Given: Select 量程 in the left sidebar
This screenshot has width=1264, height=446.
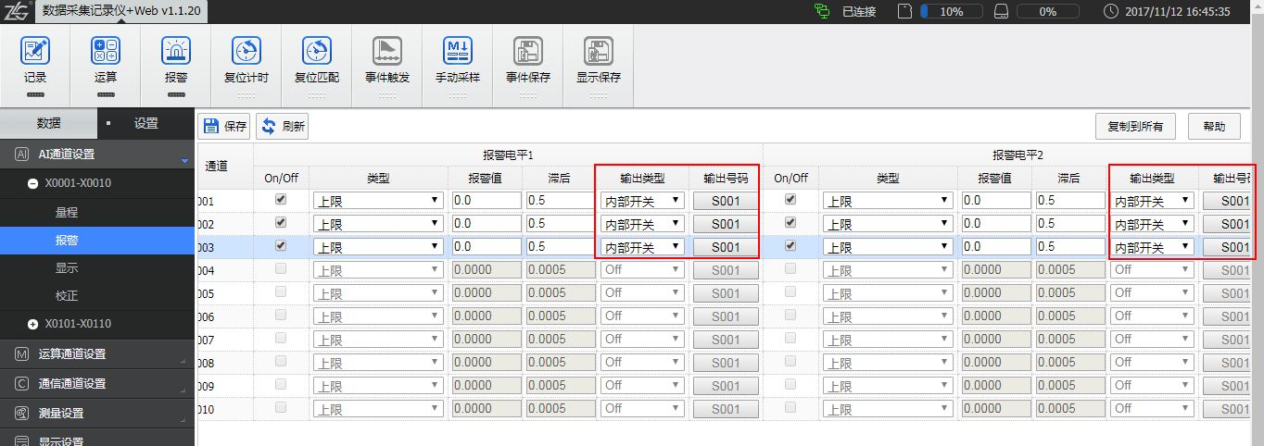Looking at the screenshot, I should [x=67, y=212].
